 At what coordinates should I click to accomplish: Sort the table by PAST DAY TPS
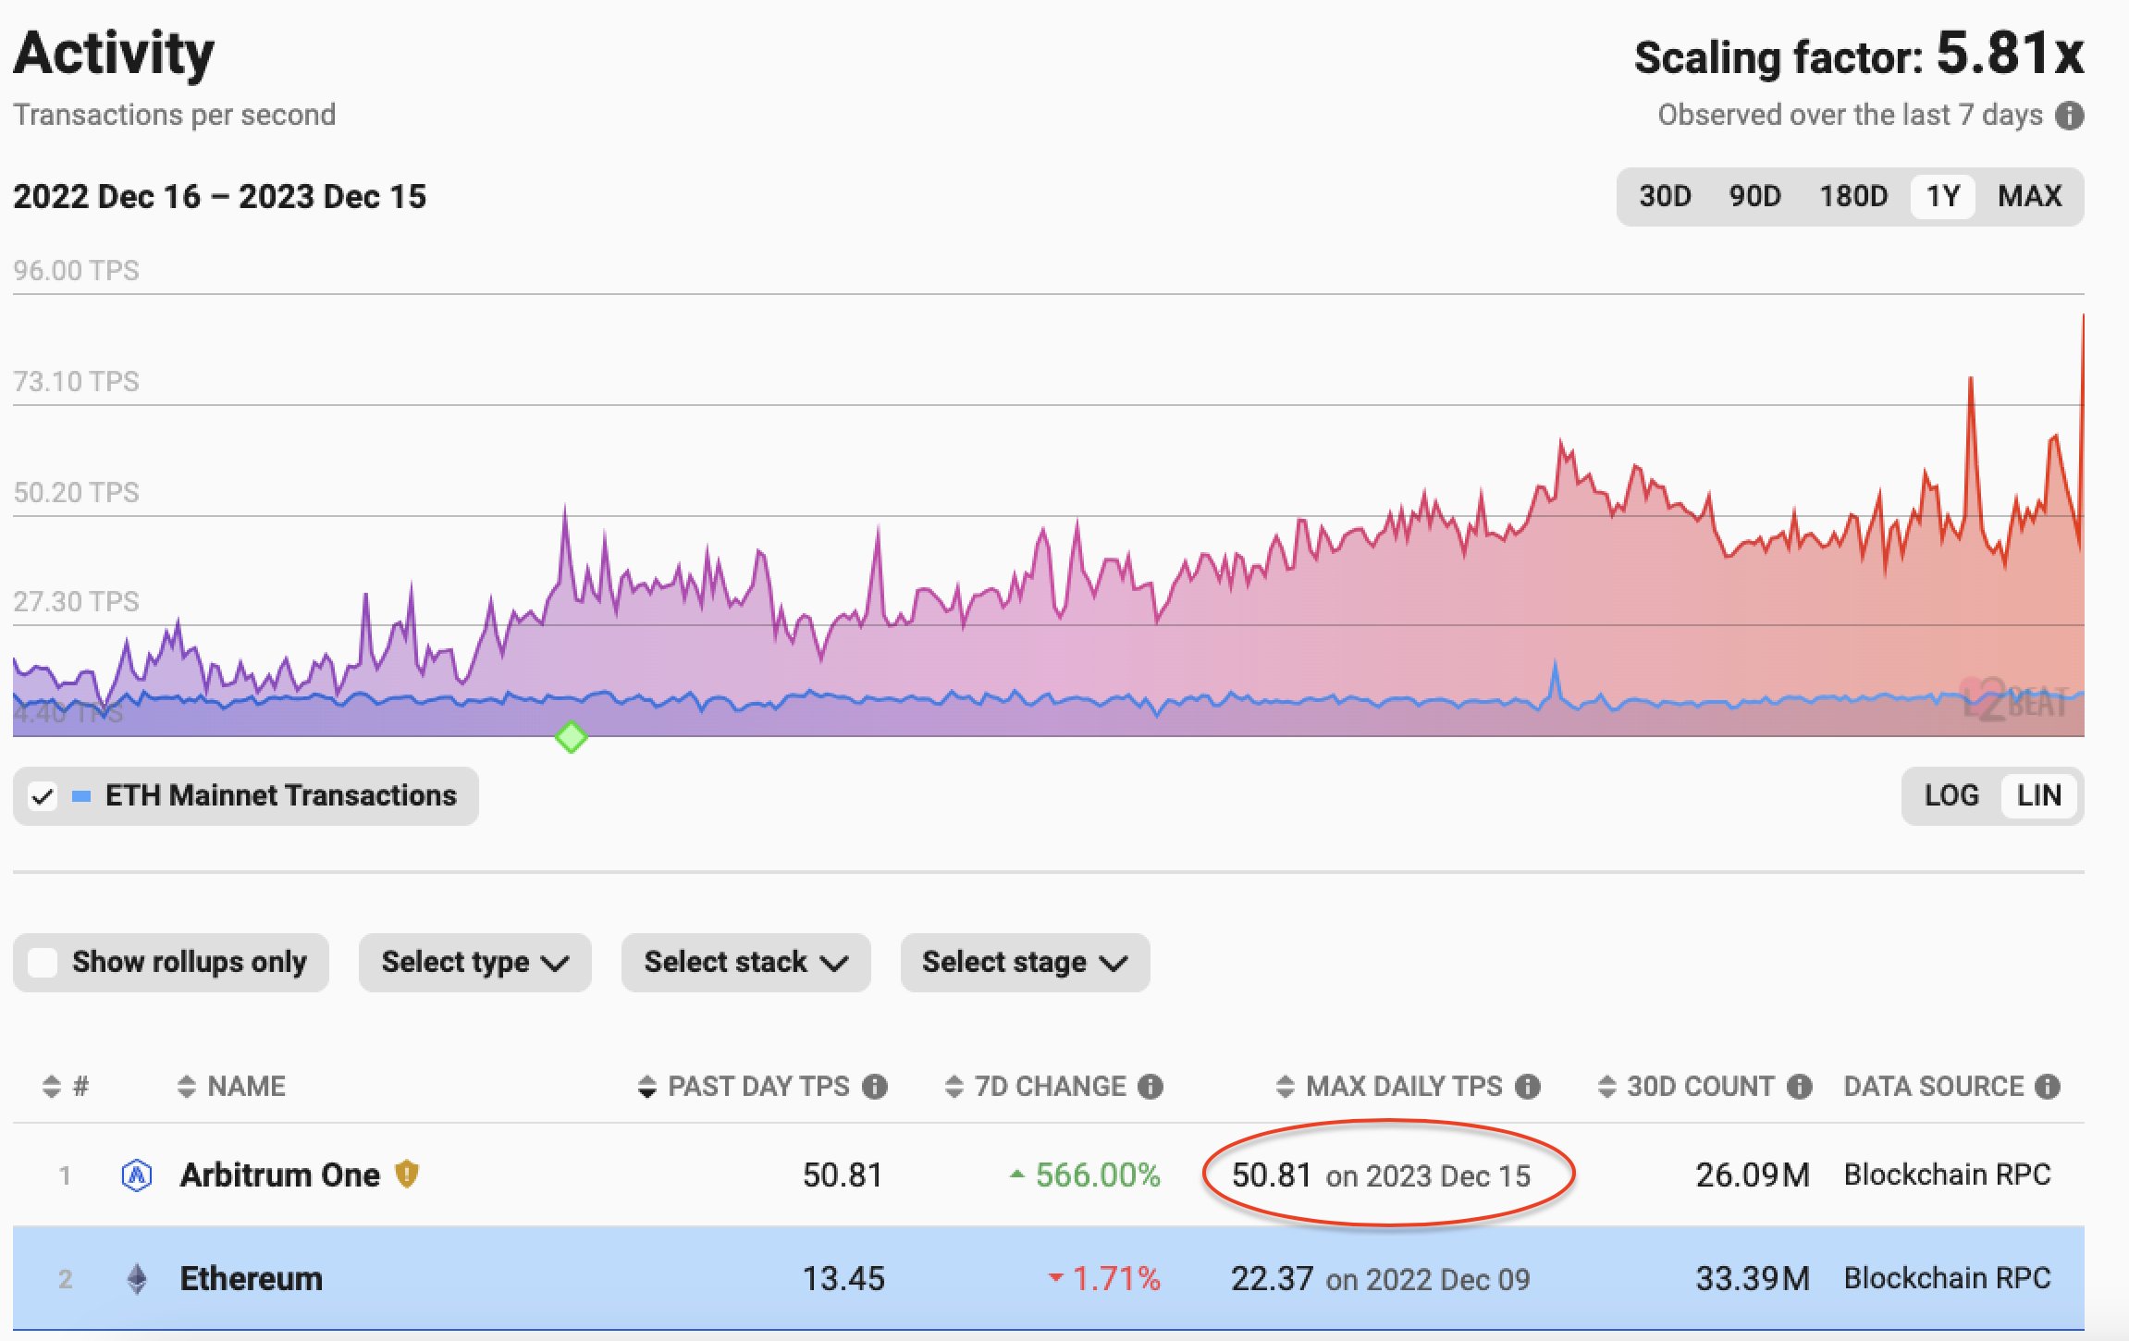(647, 1087)
